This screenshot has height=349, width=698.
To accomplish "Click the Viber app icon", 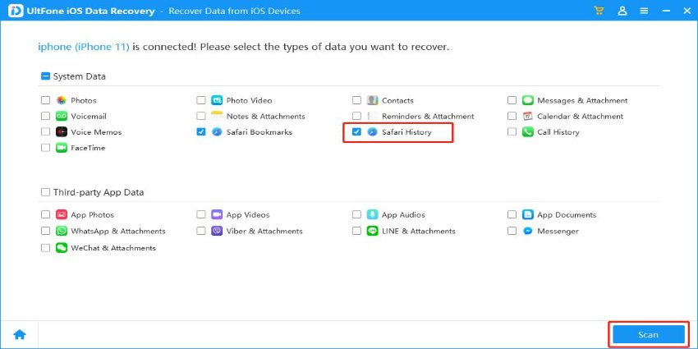I will [217, 232].
